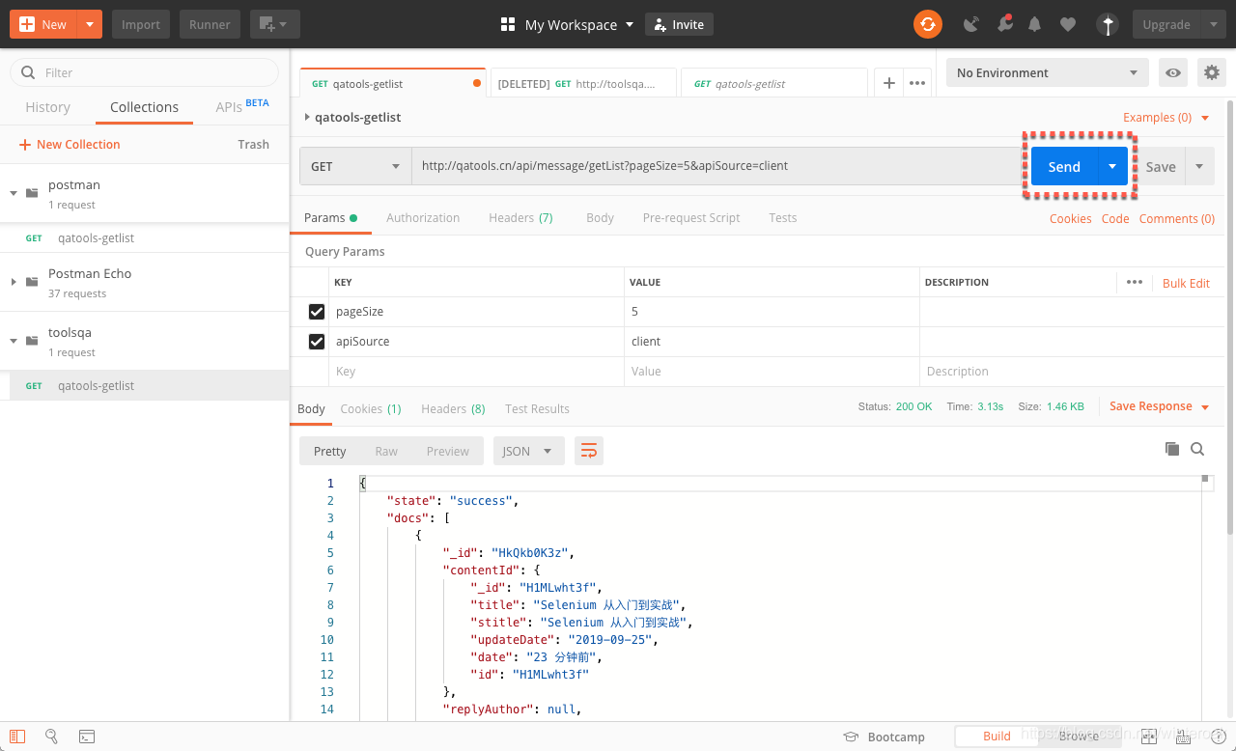The width and height of the screenshot is (1236, 751).
Task: Click the filter search magnifier icon
Action: [27, 72]
